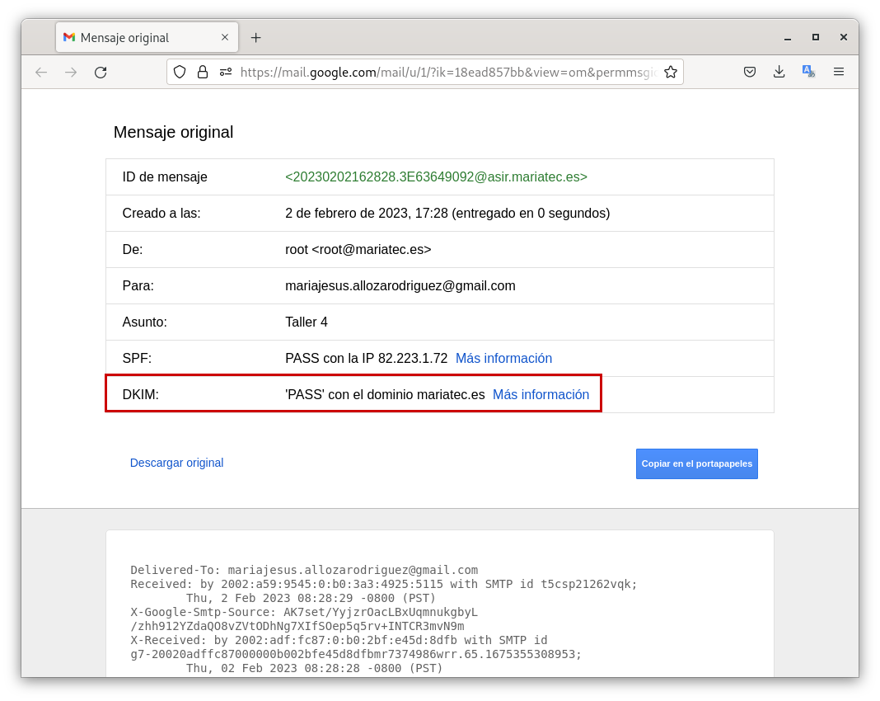Click the URL address bar field
The height and width of the screenshot is (701, 880).
click(x=445, y=72)
